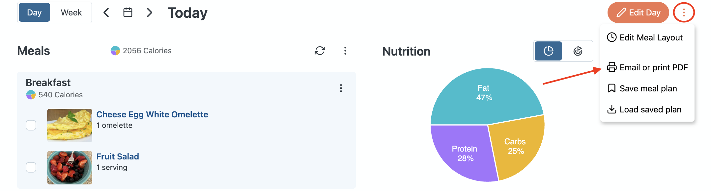
Task: Check the Fruit Salad checkbox
Action: [31, 167]
